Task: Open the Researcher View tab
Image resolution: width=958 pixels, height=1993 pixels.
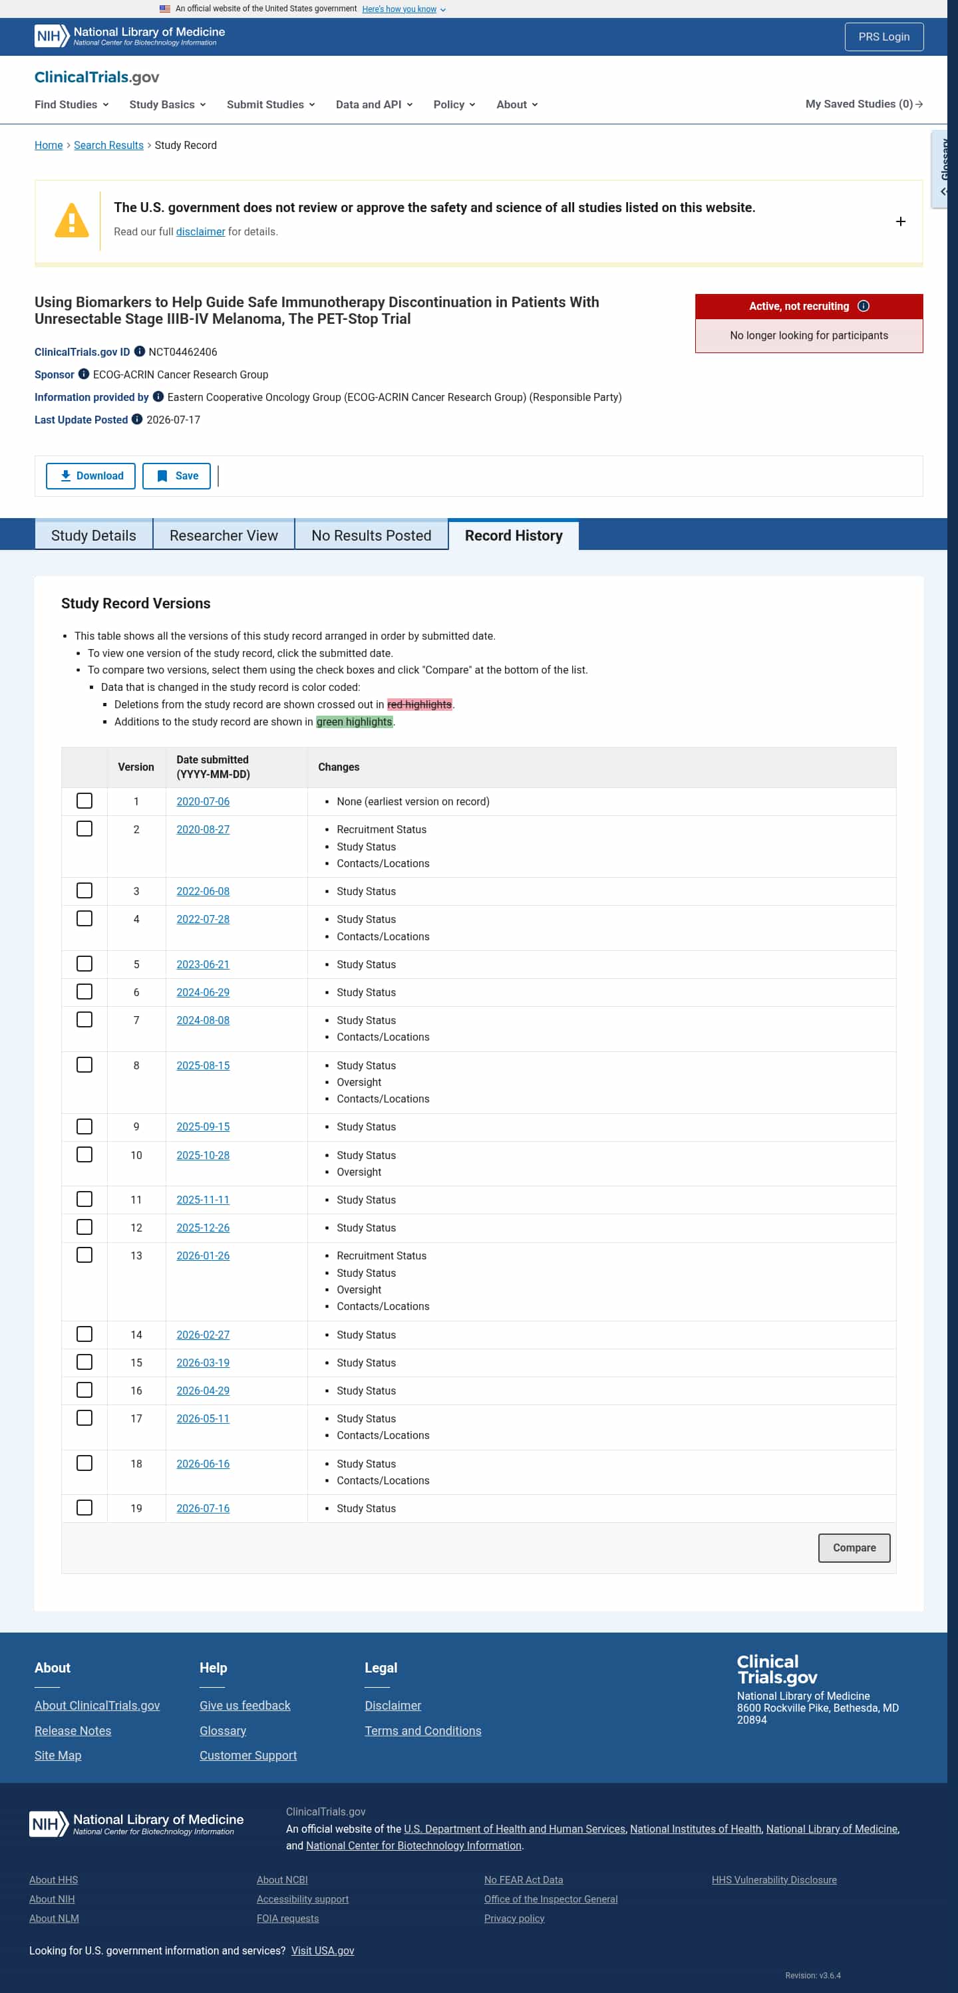Action: point(224,535)
